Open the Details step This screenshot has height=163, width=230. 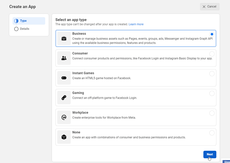click(x=24, y=29)
